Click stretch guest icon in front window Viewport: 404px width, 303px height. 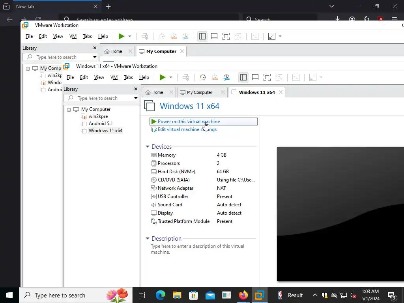pos(312,77)
